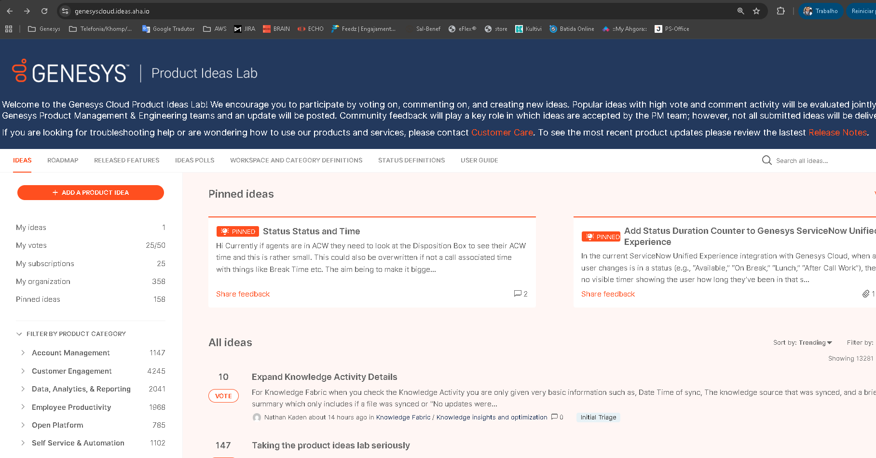The image size is (876, 458).
Task: View comments on Status Status and Time
Action: (x=520, y=294)
